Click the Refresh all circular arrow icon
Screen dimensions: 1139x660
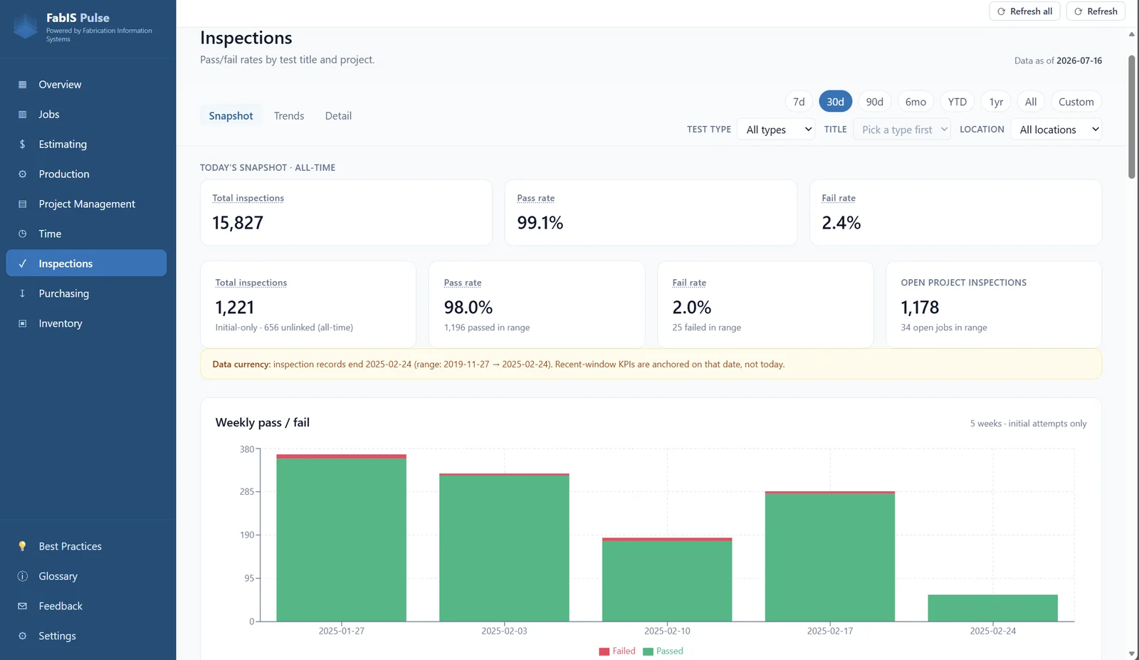click(1001, 11)
